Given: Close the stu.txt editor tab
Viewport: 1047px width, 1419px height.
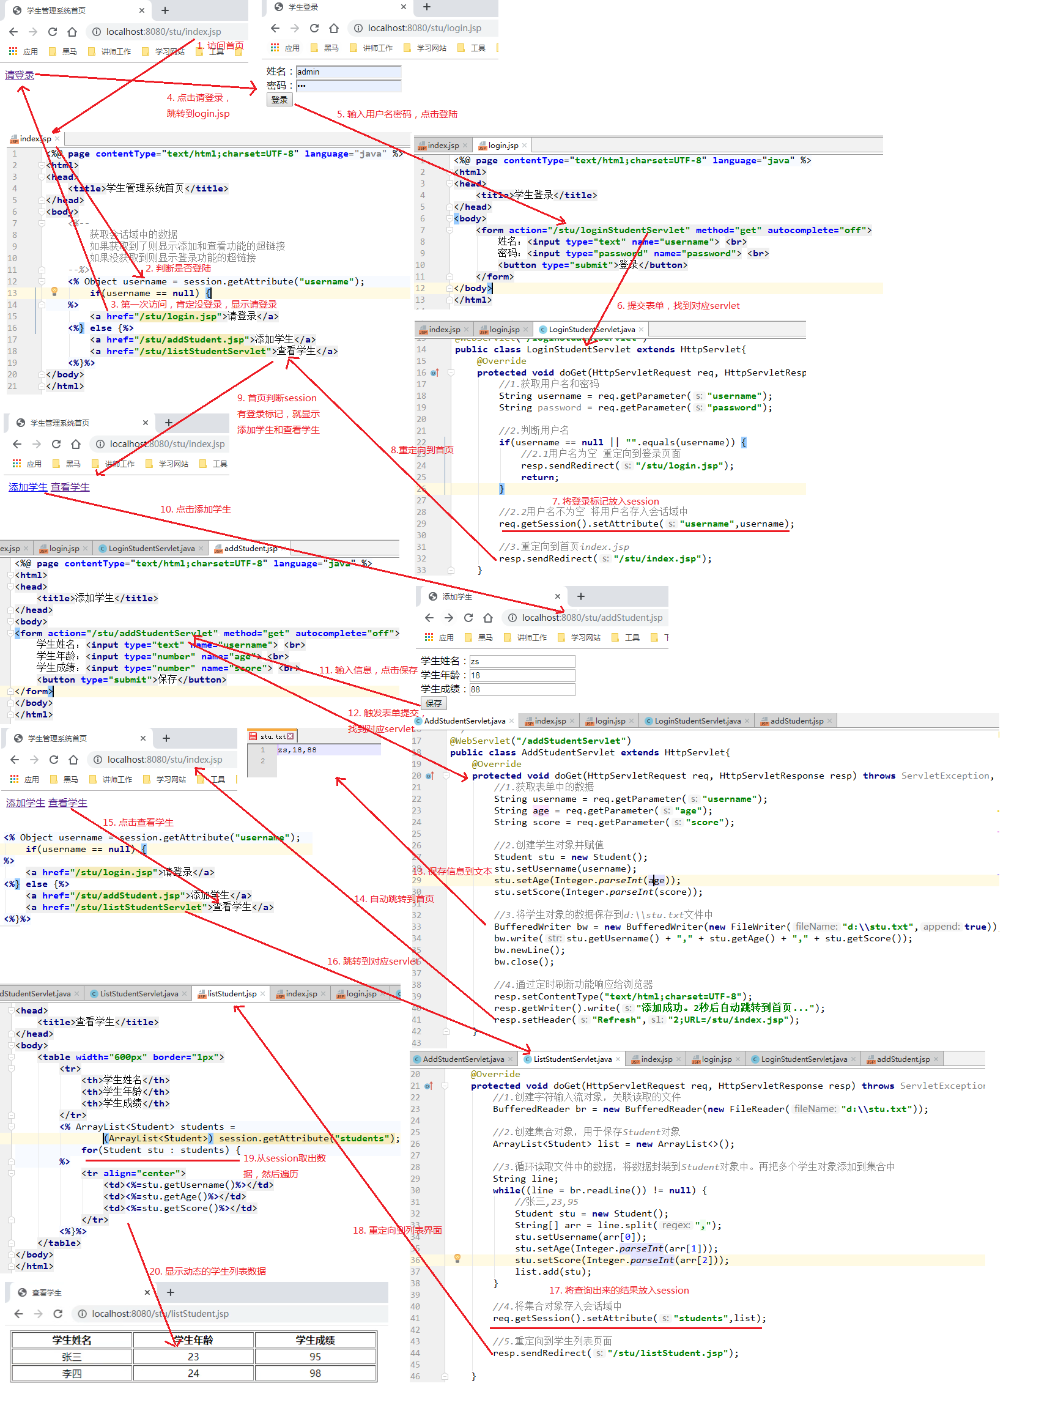Looking at the screenshot, I should tap(290, 736).
